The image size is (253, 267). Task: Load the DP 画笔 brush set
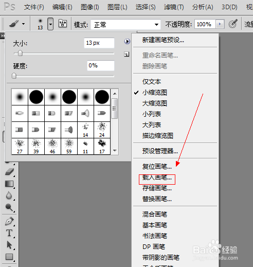(x=154, y=246)
